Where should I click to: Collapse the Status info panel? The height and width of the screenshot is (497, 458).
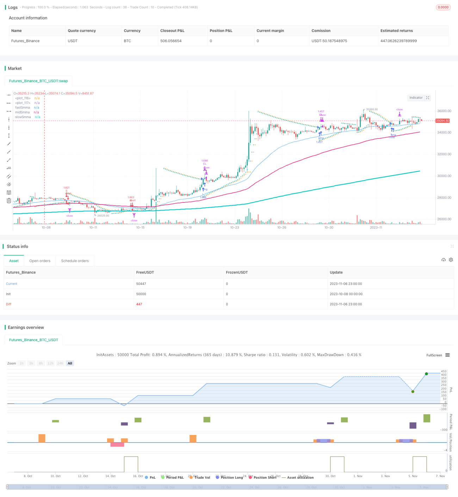452,246
